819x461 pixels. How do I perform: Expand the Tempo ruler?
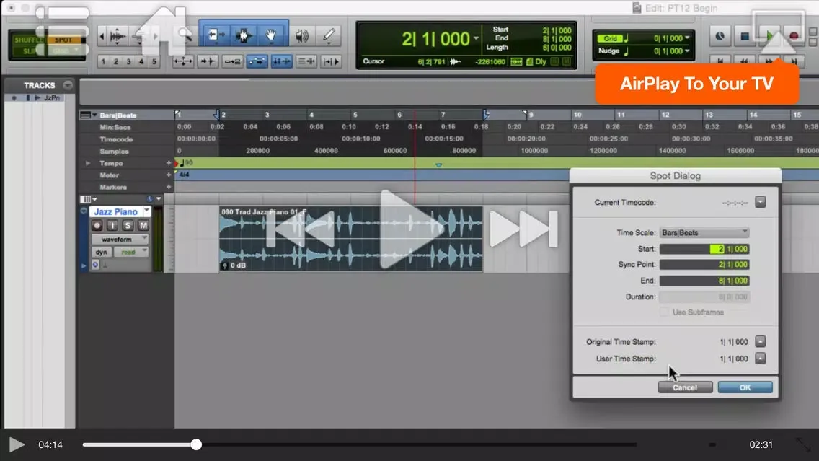pyautogui.click(x=88, y=163)
